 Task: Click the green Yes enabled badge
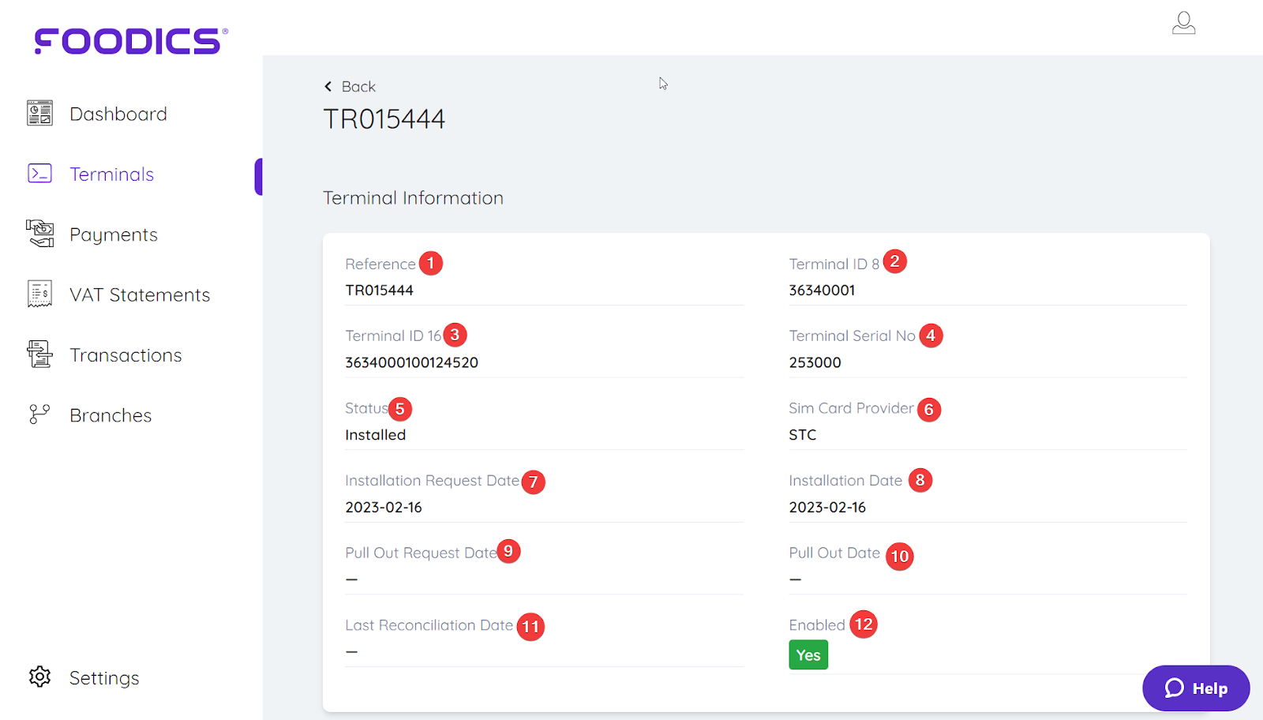(x=808, y=655)
